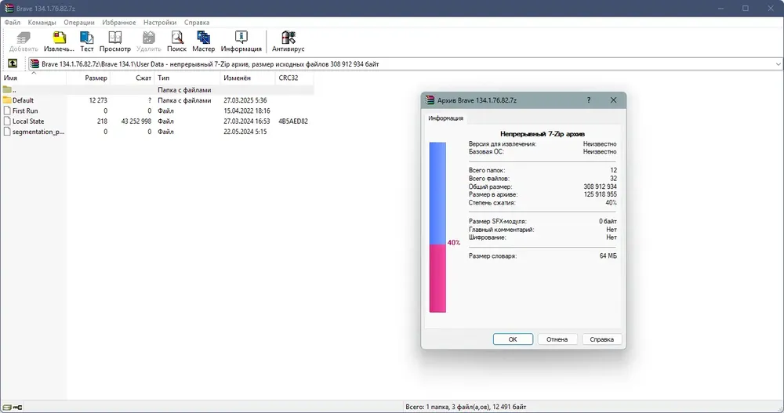
Task: Click the Извлечь (Extract) toolbar icon
Action: [58, 42]
